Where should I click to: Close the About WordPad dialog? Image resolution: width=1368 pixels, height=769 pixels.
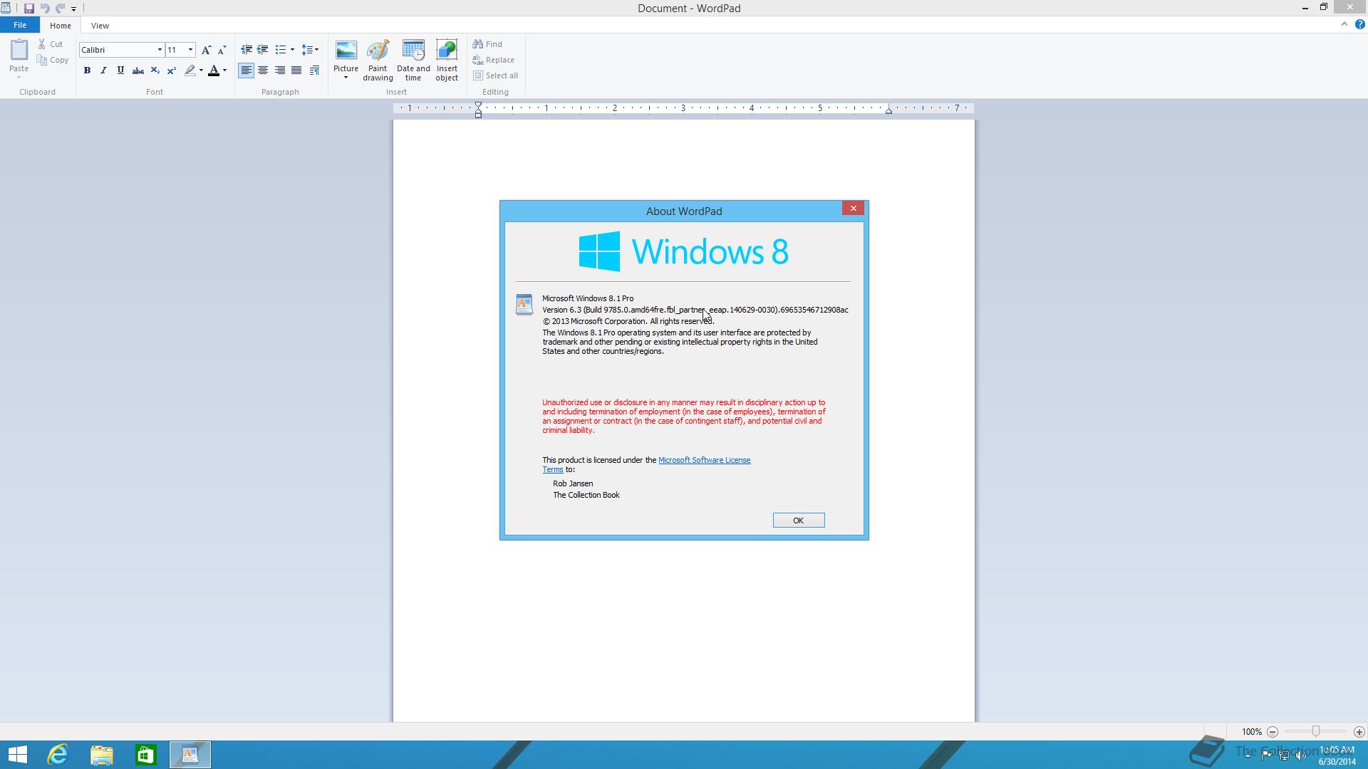click(x=853, y=208)
